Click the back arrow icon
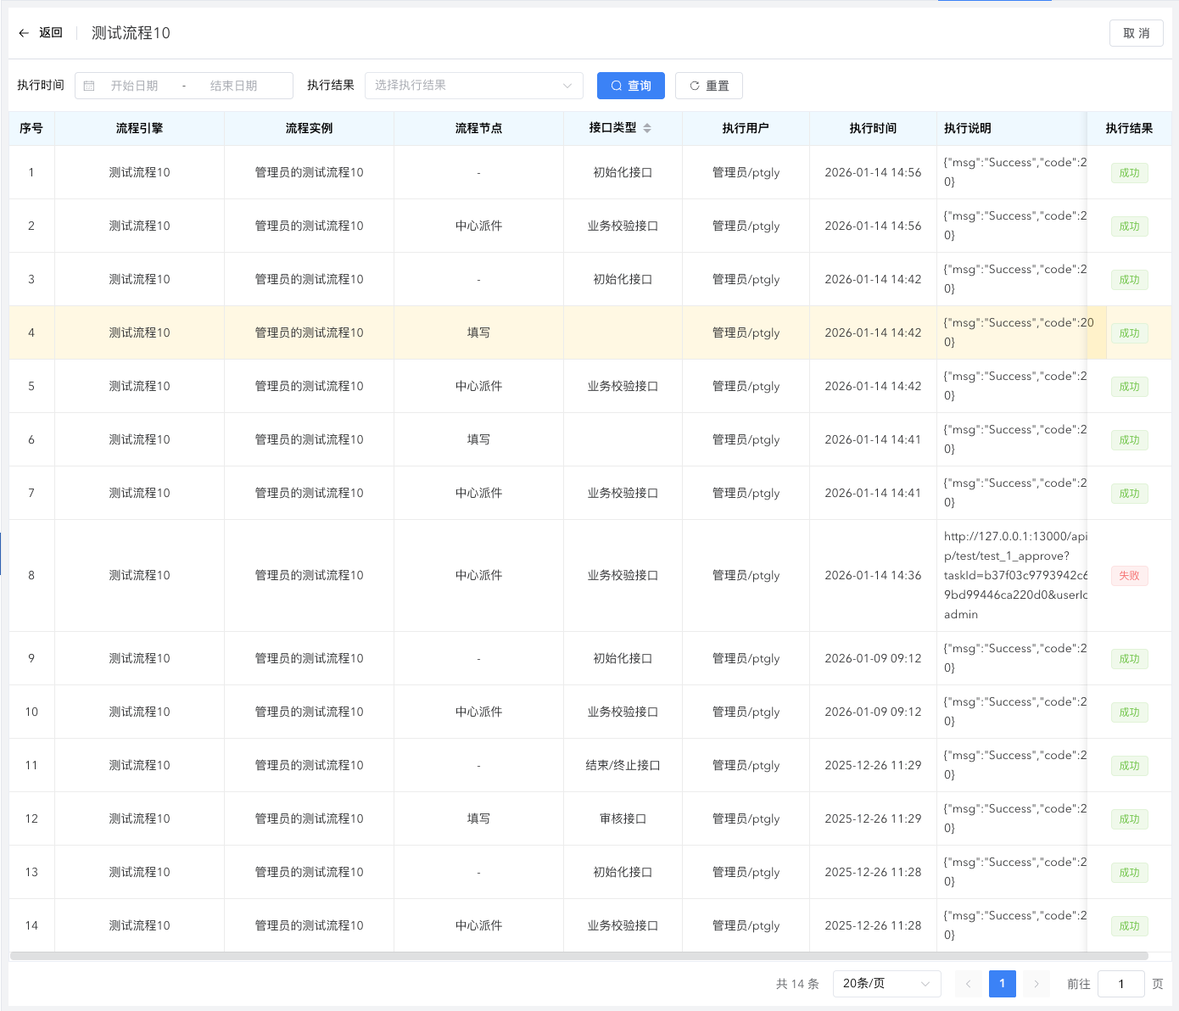The image size is (1179, 1011). (24, 33)
